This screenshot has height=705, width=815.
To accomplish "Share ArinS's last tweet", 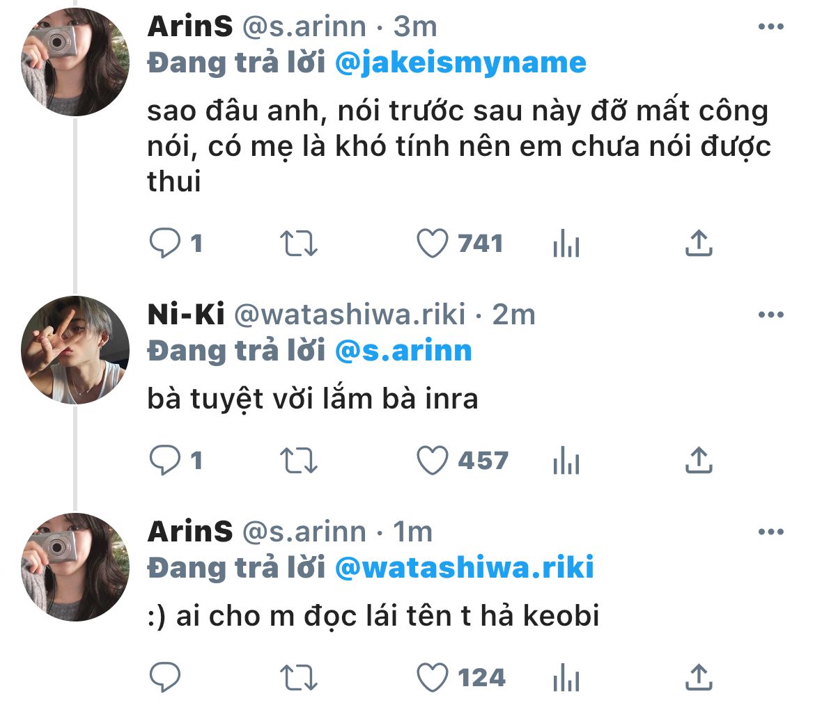I will tap(698, 676).
